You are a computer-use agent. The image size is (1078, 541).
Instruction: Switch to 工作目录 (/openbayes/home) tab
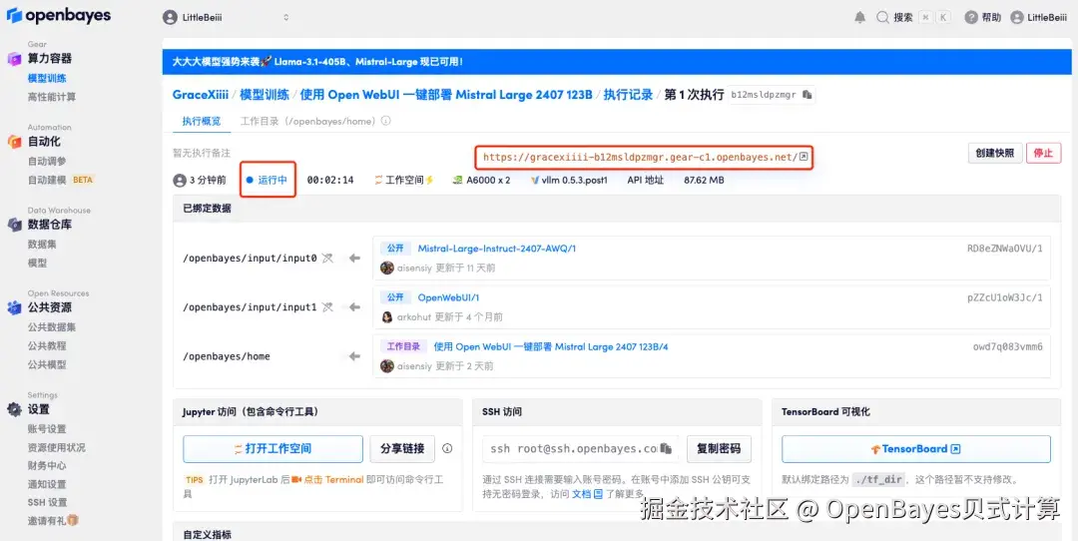[307, 121]
